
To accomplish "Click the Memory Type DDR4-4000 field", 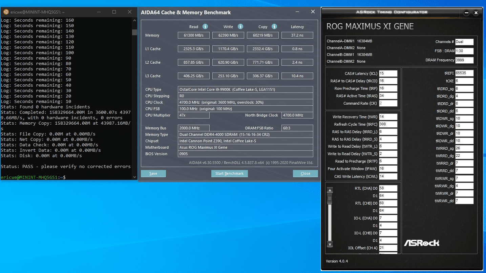I will (246, 134).
